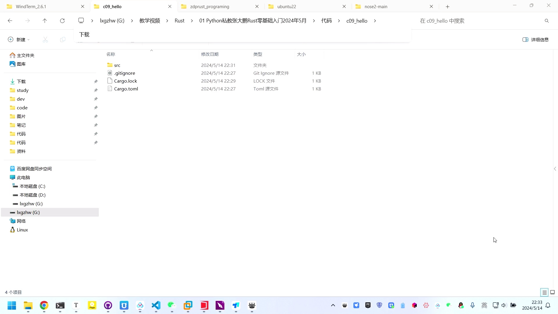Unpin the 下载 folder from quick access
558x314 pixels.
click(96, 82)
